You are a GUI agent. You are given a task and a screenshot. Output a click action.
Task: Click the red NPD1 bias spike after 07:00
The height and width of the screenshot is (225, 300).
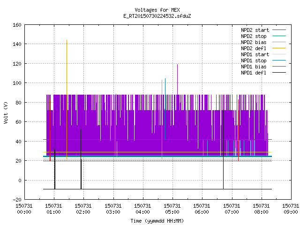click(x=239, y=130)
